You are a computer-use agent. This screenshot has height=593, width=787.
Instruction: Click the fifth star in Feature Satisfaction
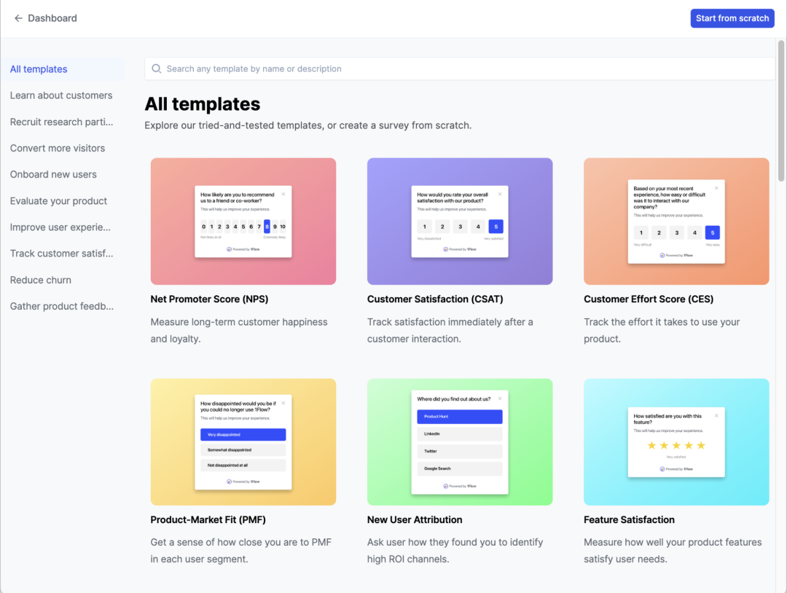[x=701, y=445]
